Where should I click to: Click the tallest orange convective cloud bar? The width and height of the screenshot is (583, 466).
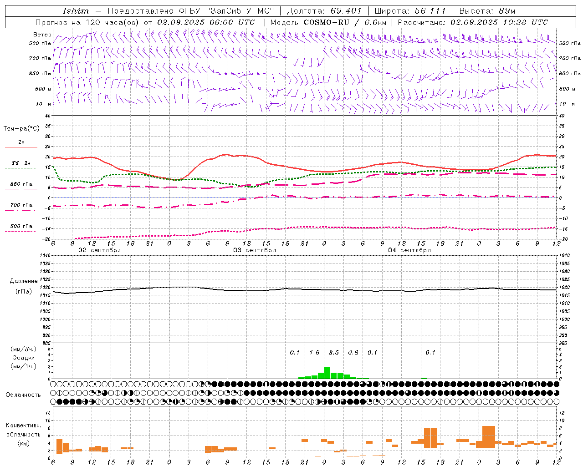click(x=488, y=437)
